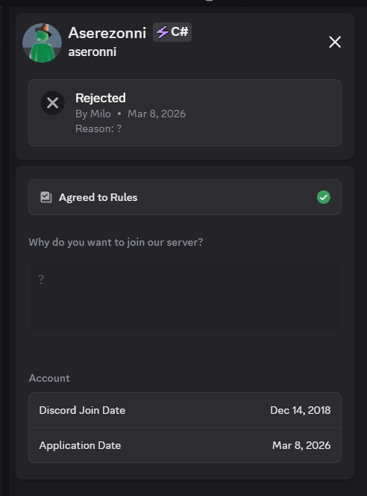Image resolution: width=367 pixels, height=496 pixels.
Task: Click the Mar 8, 2026 rejection date
Action: point(157,114)
